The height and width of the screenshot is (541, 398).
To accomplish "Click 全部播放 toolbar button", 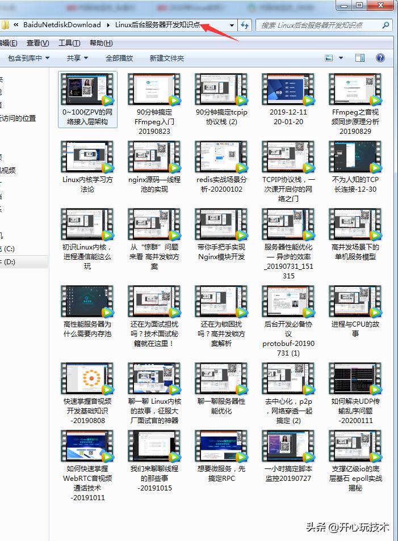I will [119, 58].
